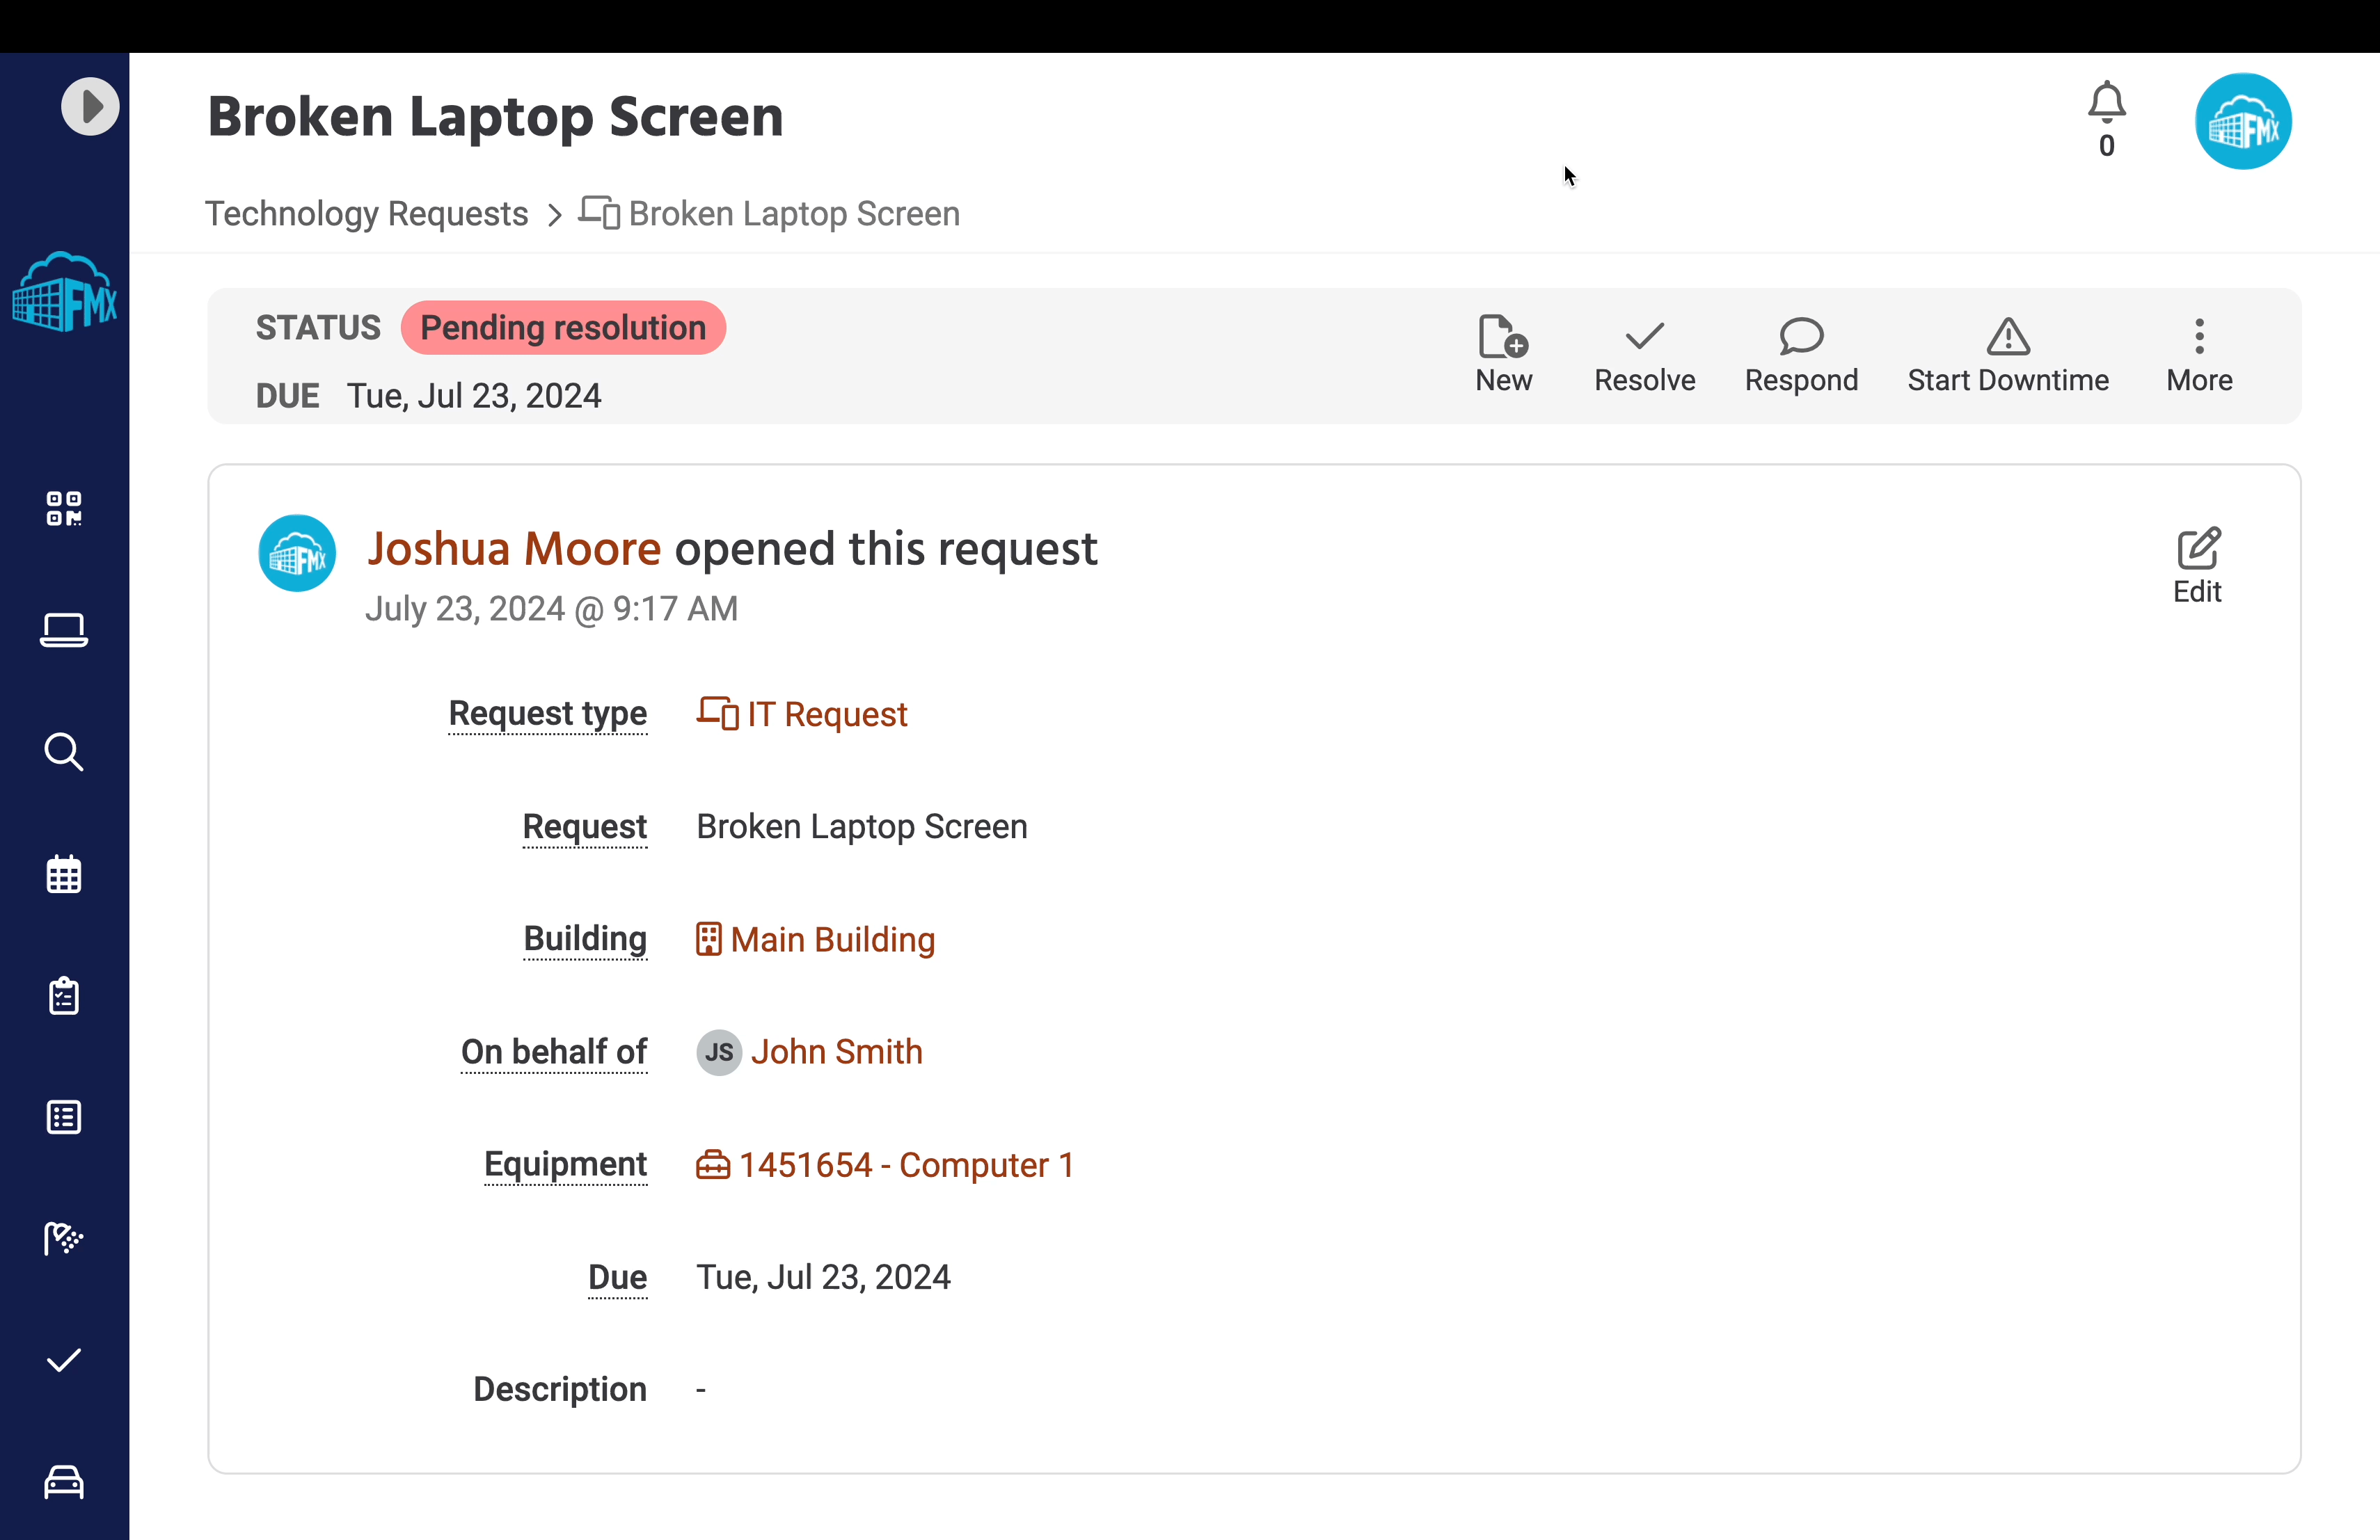This screenshot has width=2380, height=1540.
Task: Open John Smith's profile link
Action: pyautogui.click(x=837, y=1051)
